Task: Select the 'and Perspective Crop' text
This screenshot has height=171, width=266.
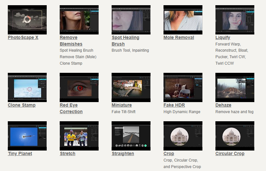Action: click(x=182, y=167)
